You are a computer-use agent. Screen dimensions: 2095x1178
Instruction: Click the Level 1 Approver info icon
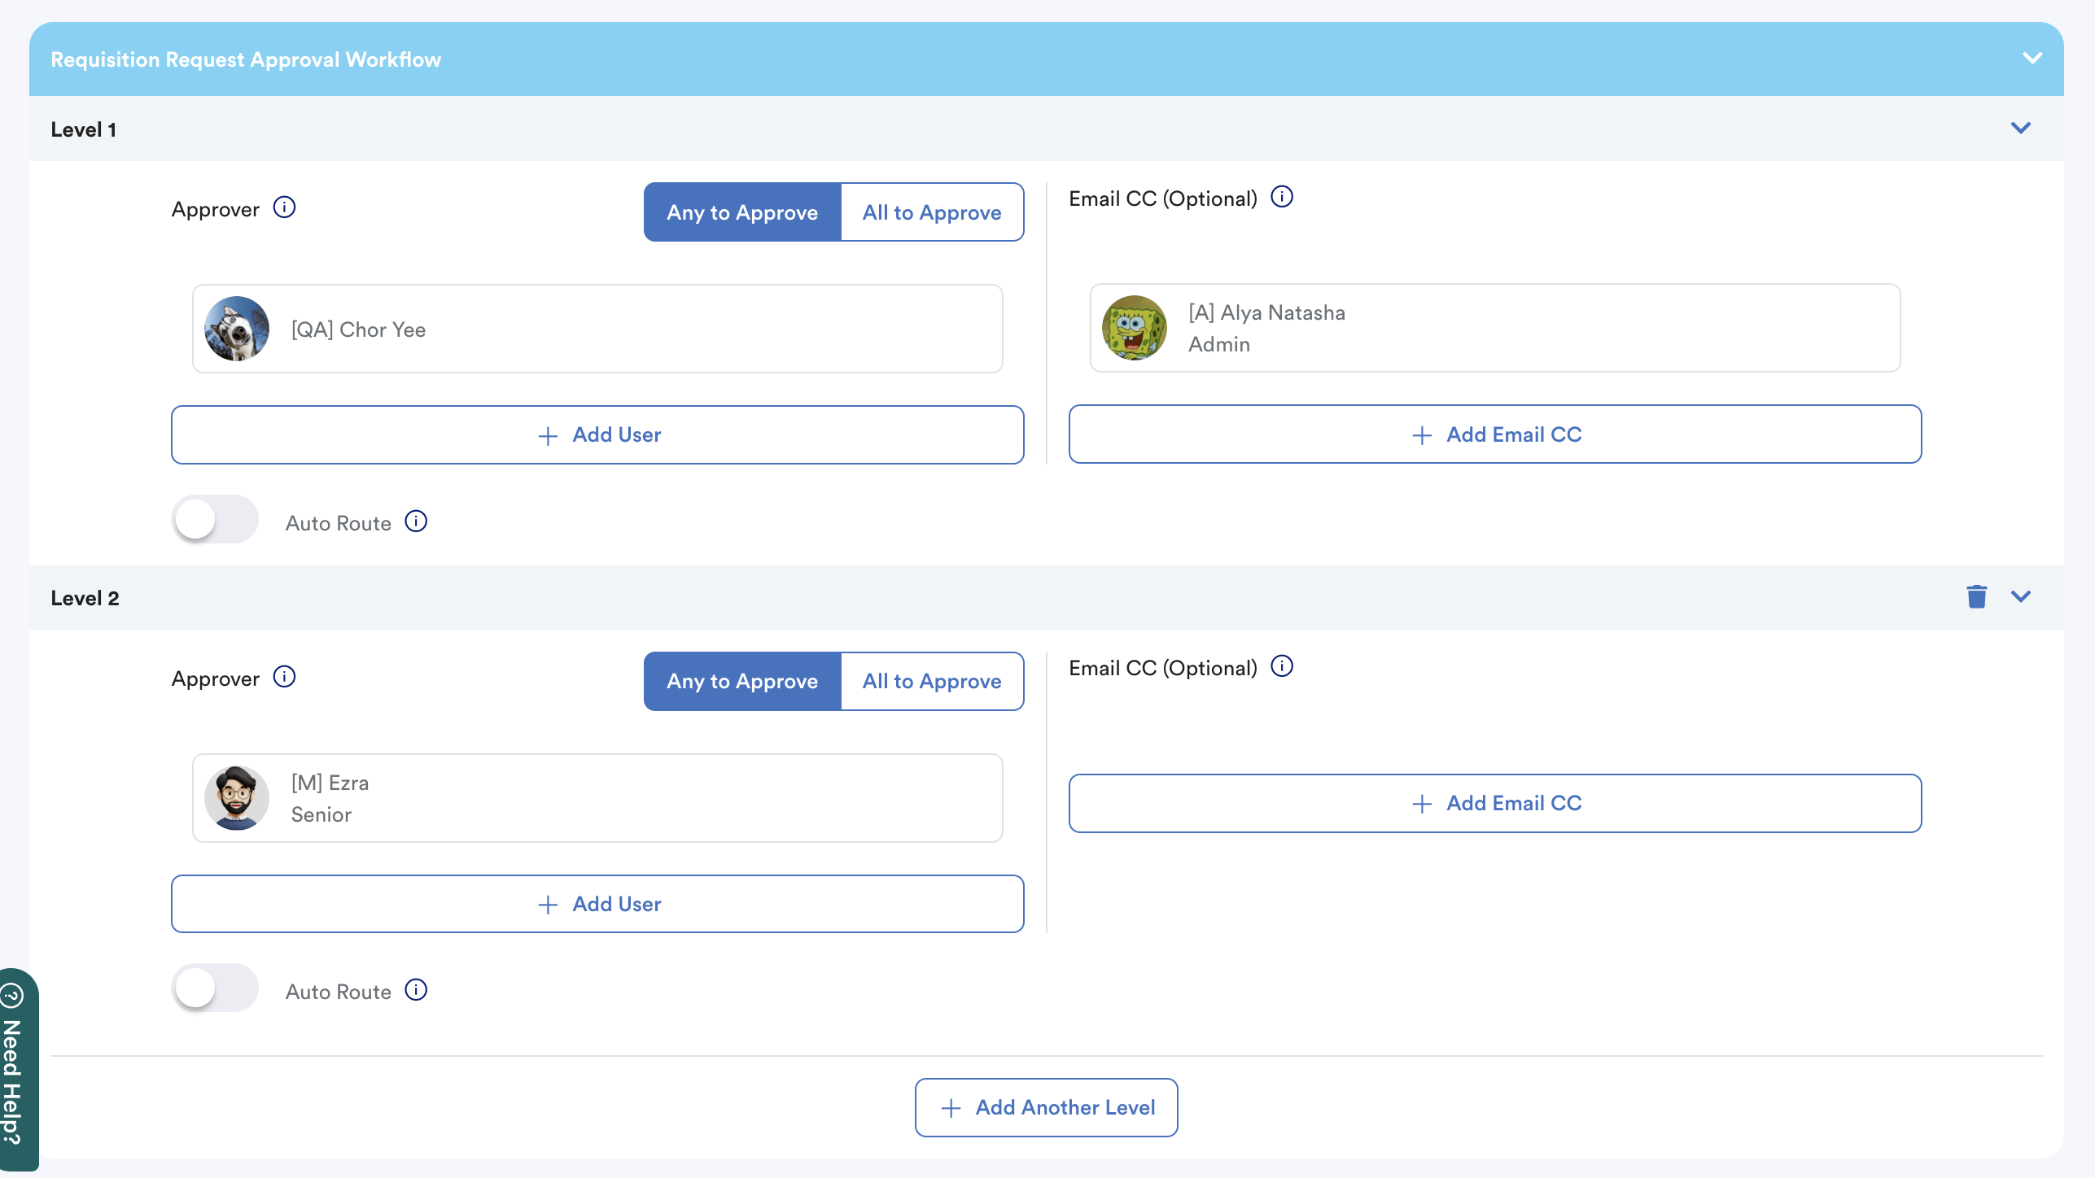[284, 207]
